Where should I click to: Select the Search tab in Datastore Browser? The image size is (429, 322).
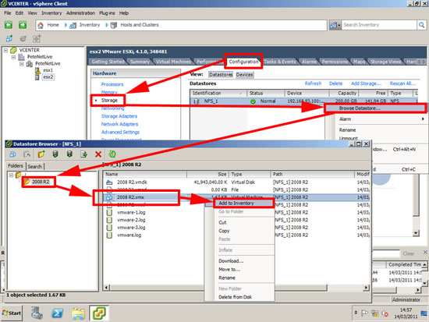click(35, 166)
